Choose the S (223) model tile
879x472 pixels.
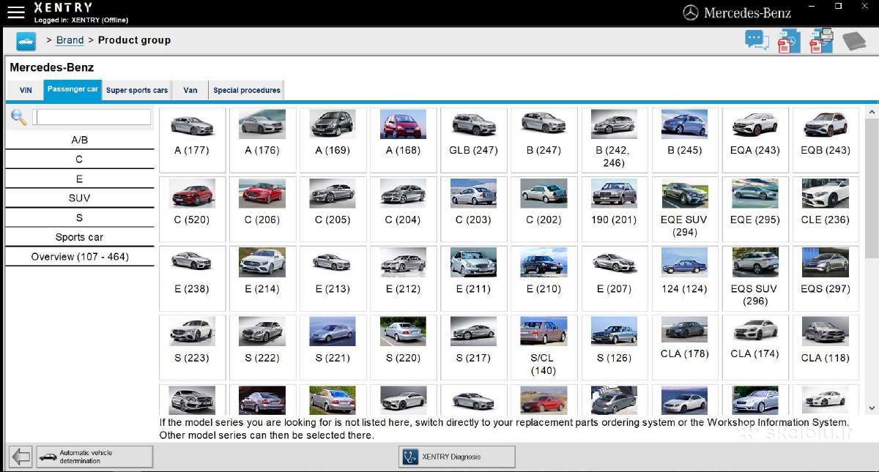(192, 347)
